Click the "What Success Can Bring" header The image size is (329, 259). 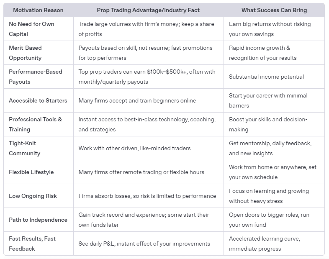click(274, 10)
